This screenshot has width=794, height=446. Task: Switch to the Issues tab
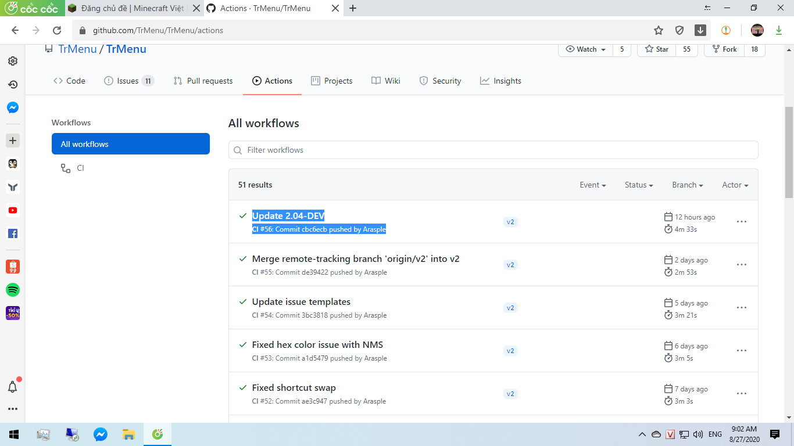(x=128, y=81)
